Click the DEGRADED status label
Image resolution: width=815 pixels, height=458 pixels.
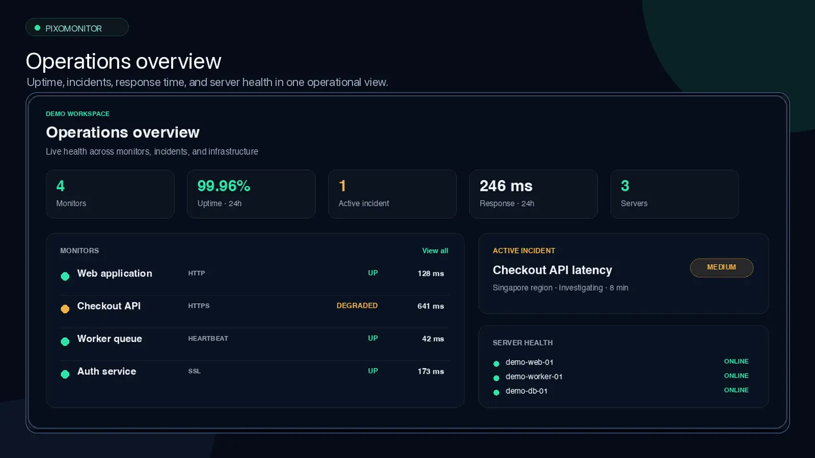[x=357, y=306]
